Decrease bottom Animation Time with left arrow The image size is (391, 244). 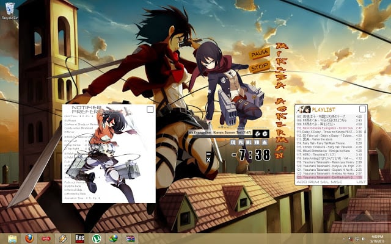(87, 198)
